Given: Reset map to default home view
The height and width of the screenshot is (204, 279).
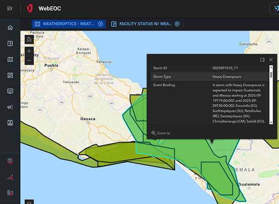Looking at the screenshot, I should 29,40.
